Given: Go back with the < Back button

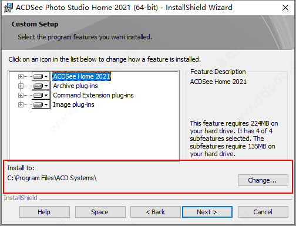Looking at the screenshot, I should [156, 212].
